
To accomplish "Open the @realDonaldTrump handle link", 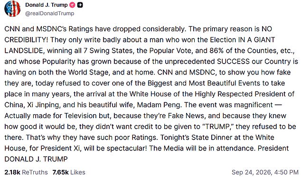I will click(x=49, y=13).
